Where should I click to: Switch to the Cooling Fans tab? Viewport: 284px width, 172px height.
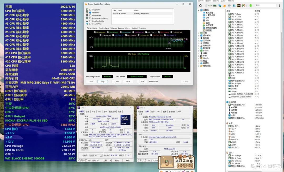click(104, 28)
